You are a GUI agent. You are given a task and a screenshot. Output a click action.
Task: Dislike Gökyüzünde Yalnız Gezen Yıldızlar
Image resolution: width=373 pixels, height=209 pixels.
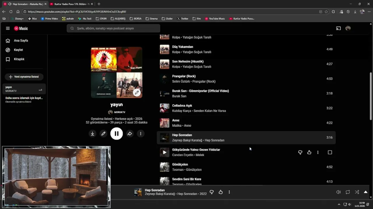[x=300, y=152]
